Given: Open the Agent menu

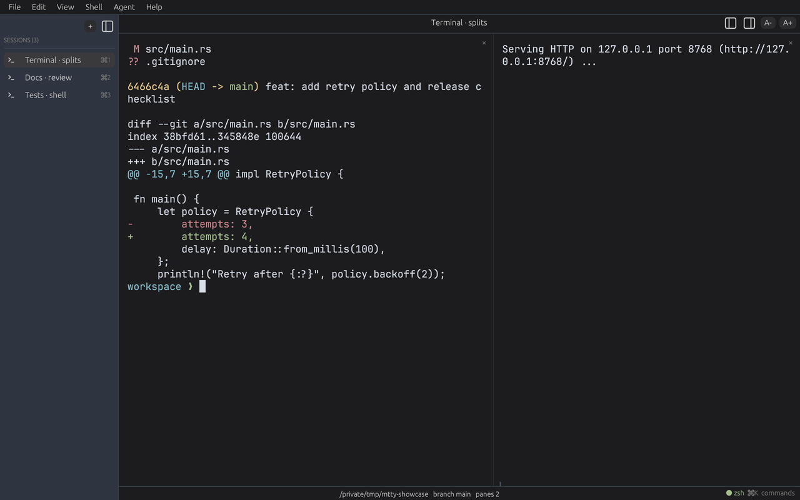Looking at the screenshot, I should (124, 7).
